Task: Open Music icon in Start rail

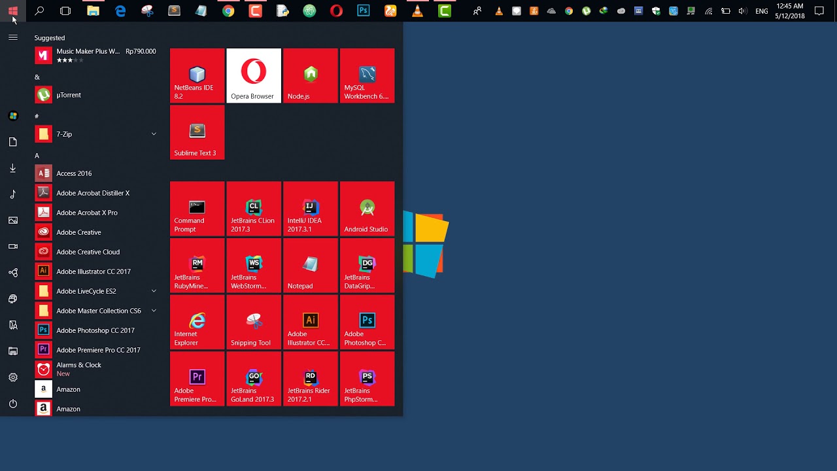Action: point(12,194)
